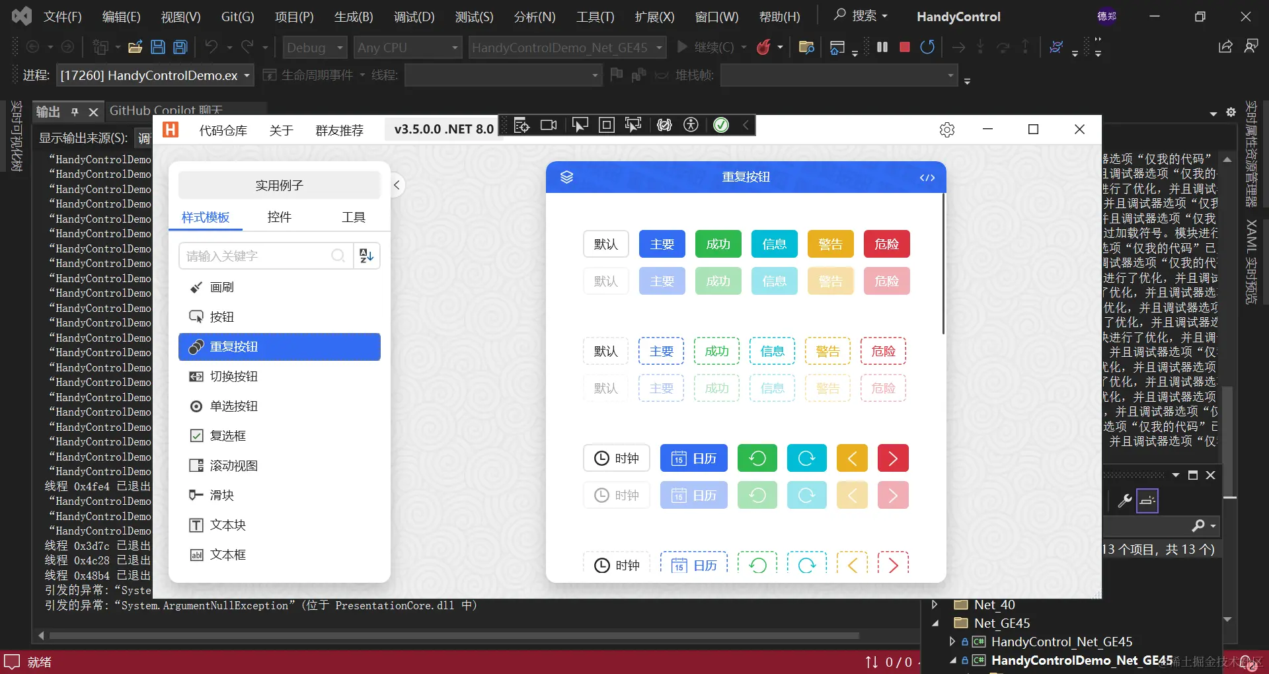The image size is (1269, 674).
Task: Click the output window pin icon
Action: point(75,112)
